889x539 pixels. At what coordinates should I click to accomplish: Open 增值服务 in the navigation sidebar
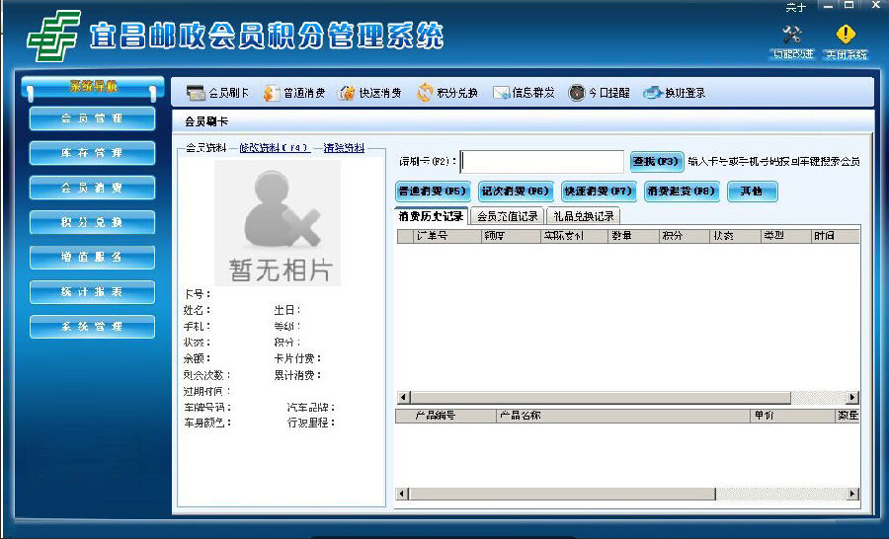coord(93,258)
